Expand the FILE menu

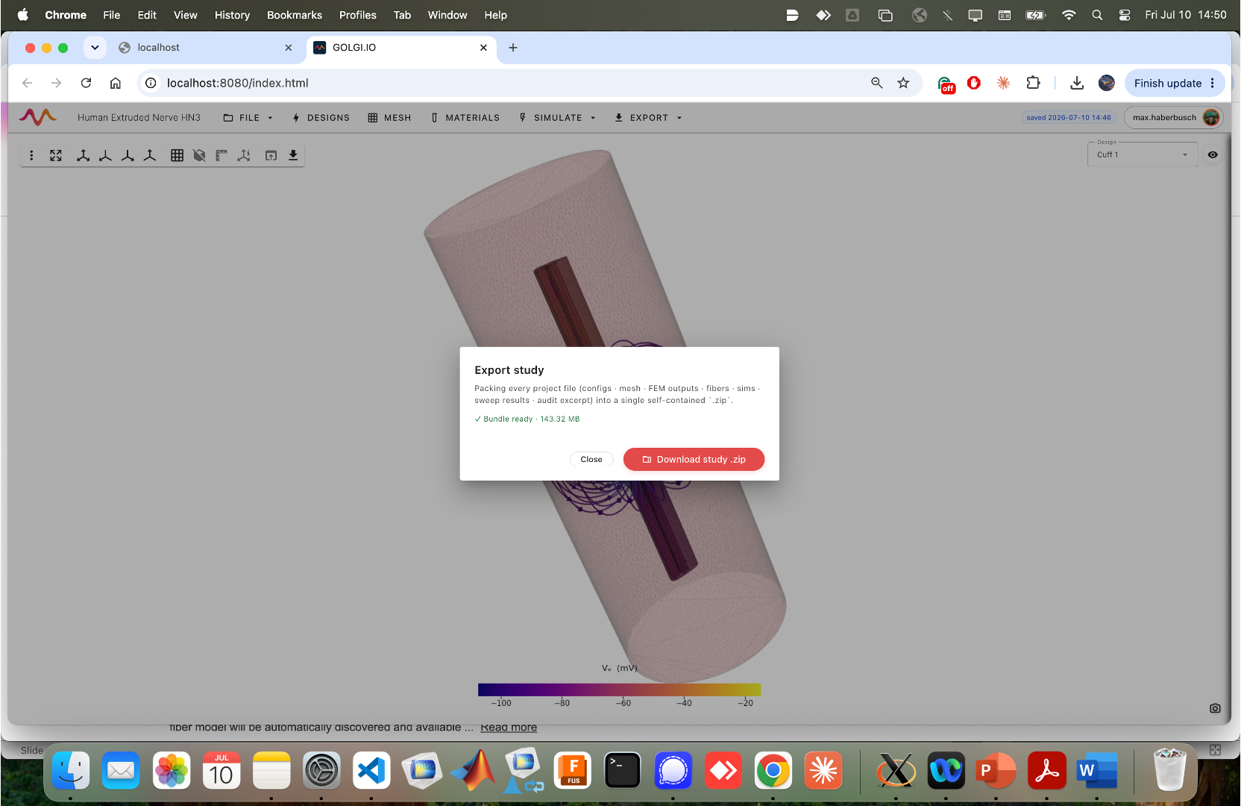(x=248, y=118)
